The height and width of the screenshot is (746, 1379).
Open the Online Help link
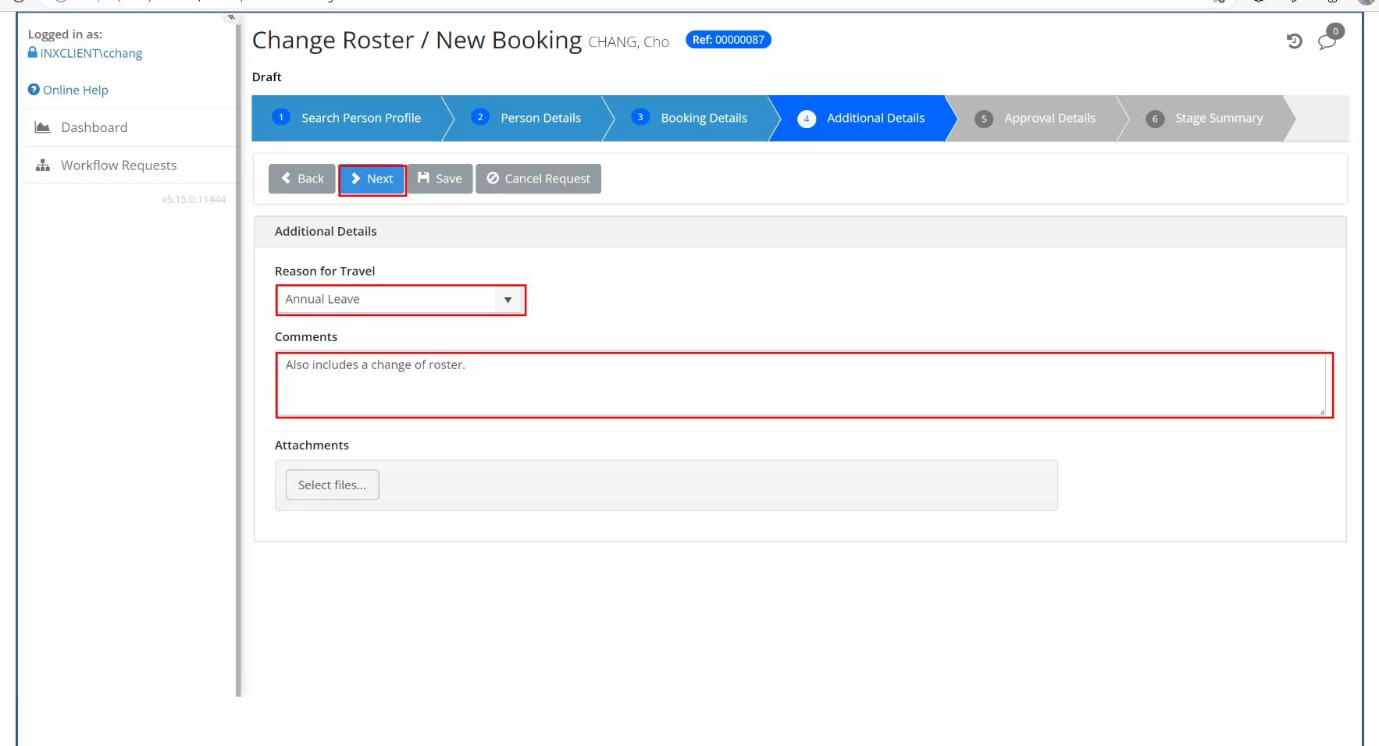point(76,90)
